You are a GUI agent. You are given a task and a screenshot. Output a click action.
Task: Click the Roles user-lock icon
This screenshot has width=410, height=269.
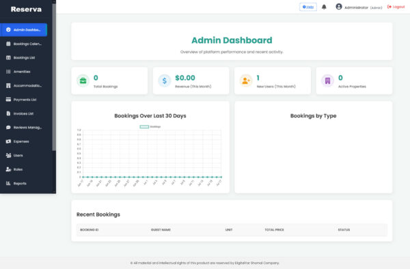tap(8, 169)
